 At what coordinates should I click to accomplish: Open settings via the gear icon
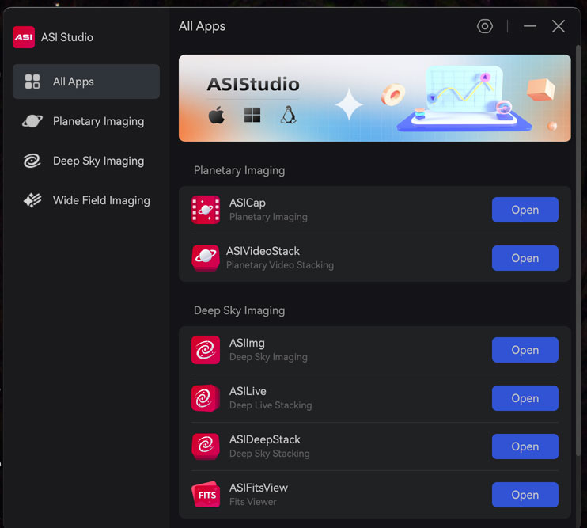click(x=485, y=26)
